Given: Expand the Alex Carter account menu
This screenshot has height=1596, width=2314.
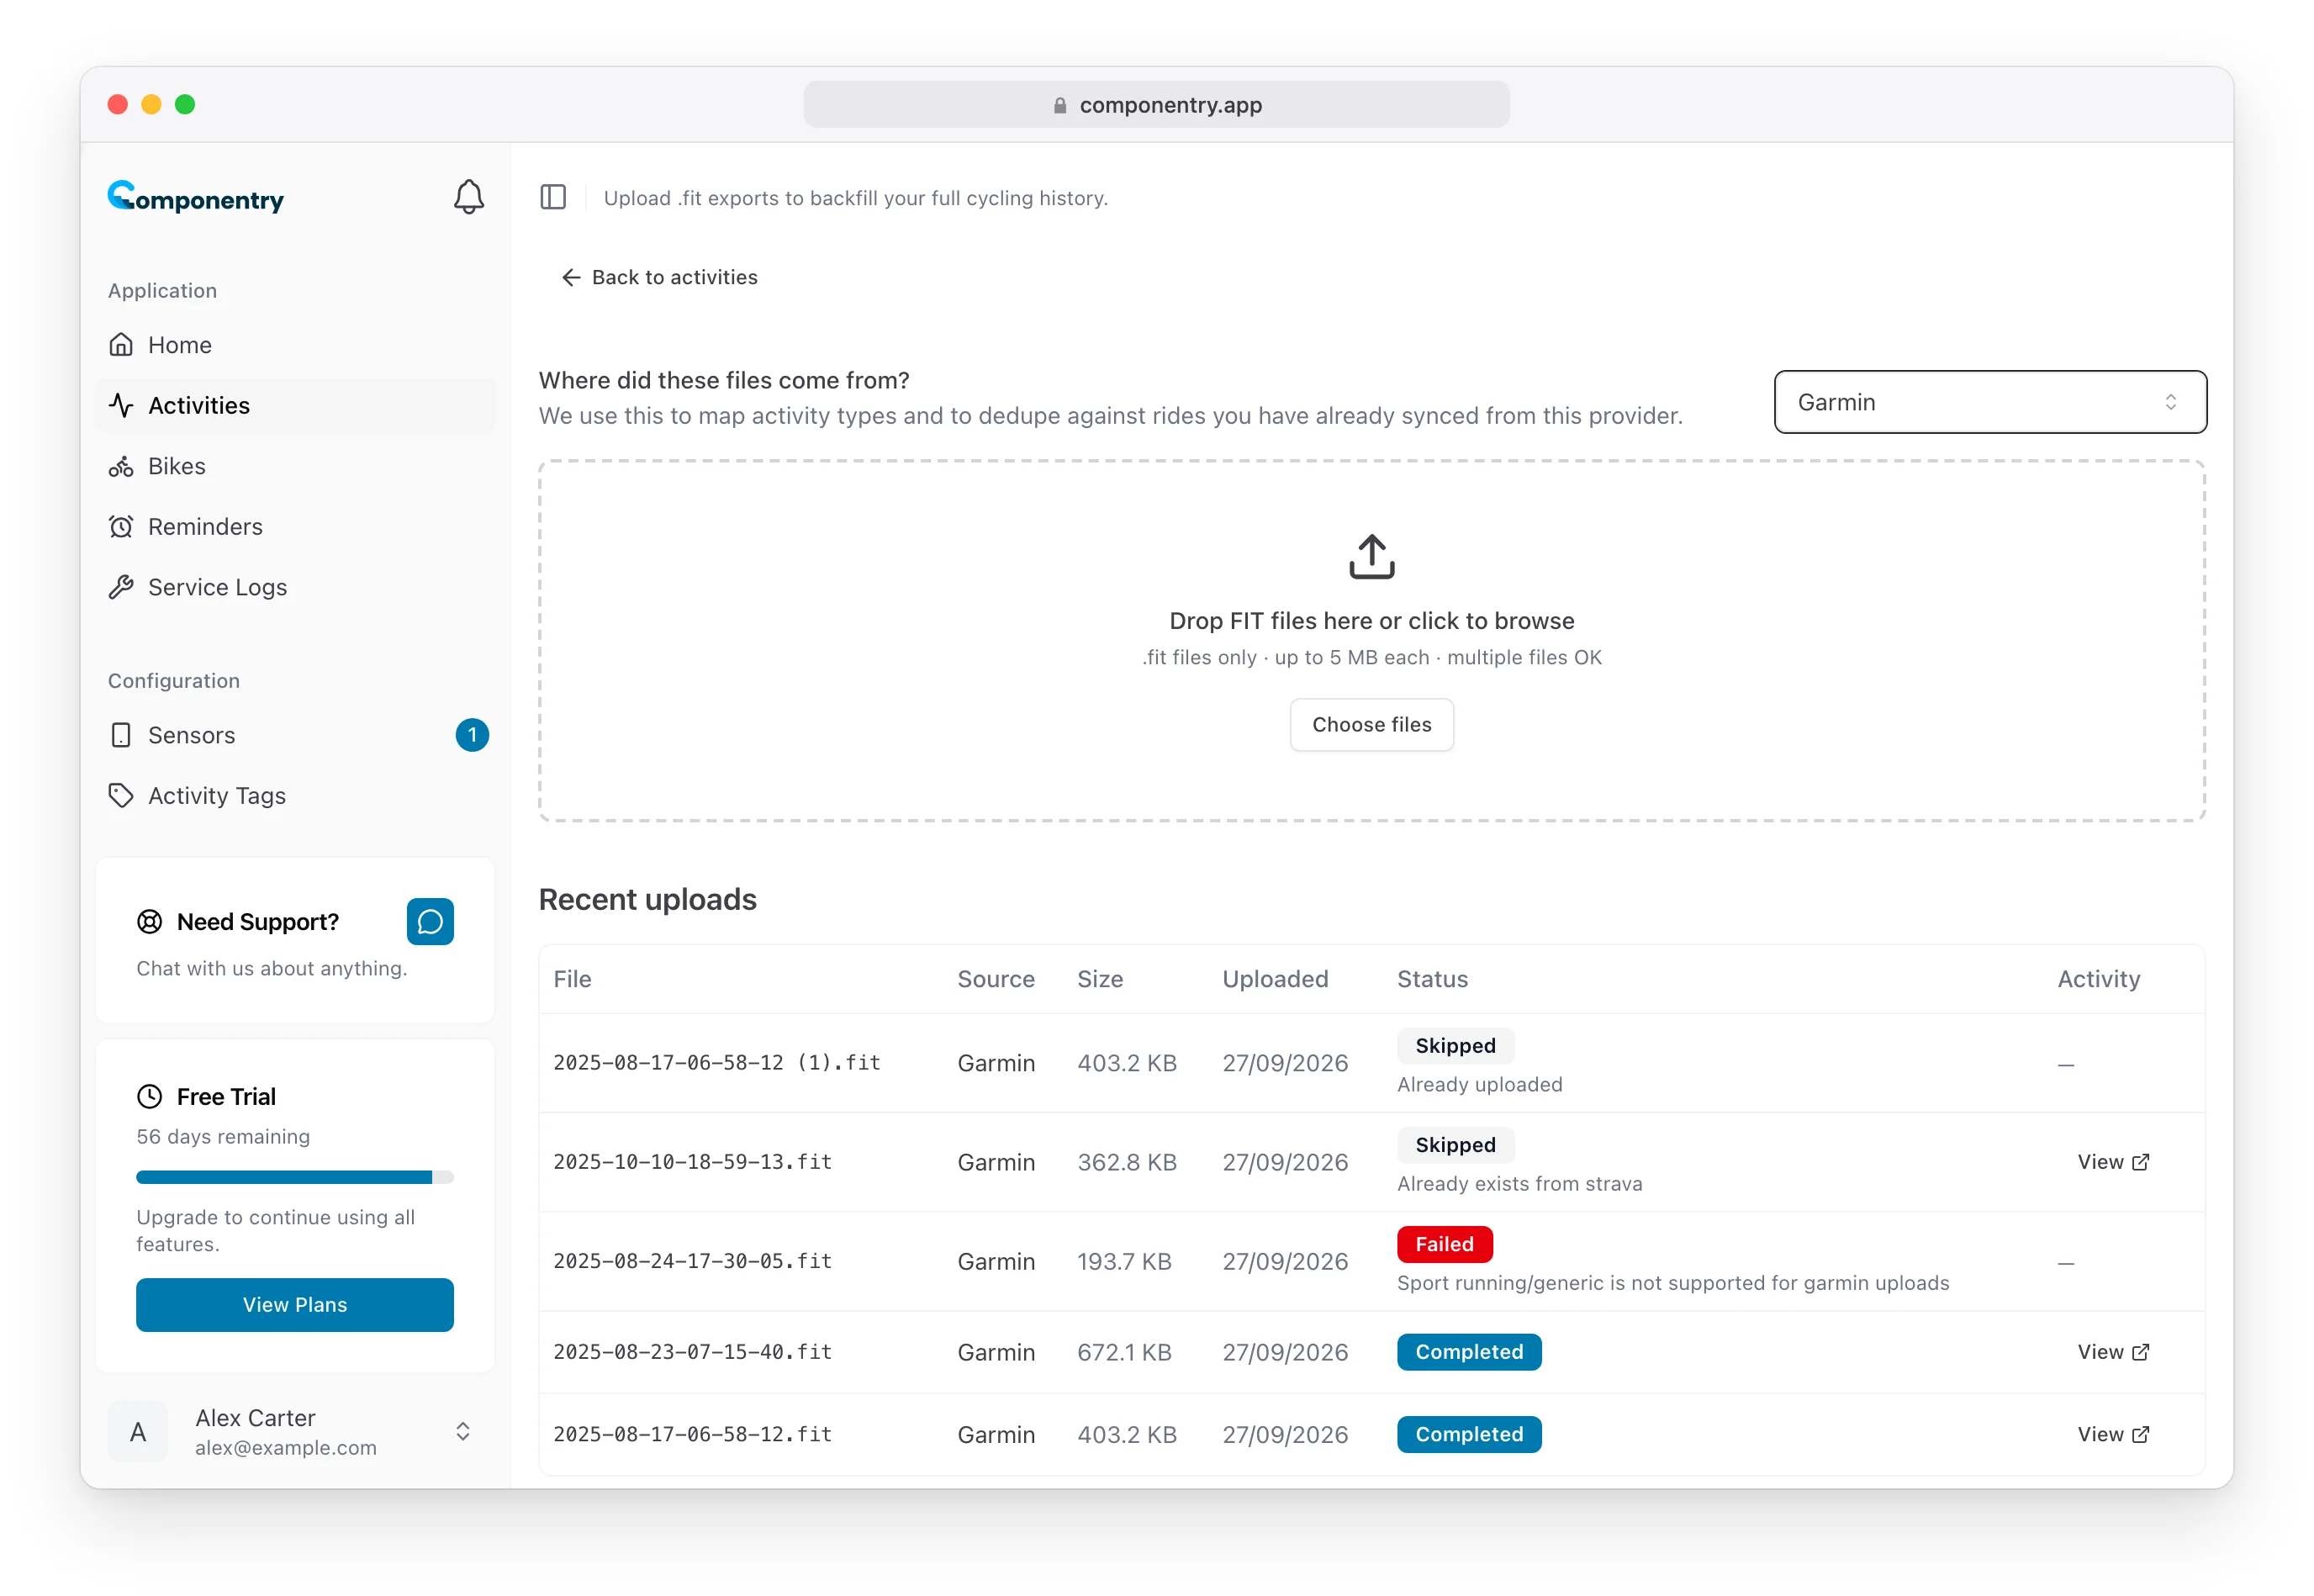Looking at the screenshot, I should [x=463, y=1431].
